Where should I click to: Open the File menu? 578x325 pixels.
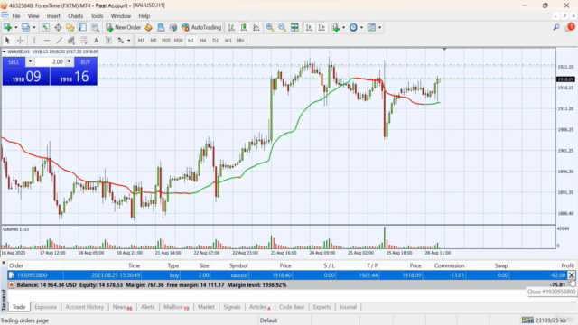(16, 16)
